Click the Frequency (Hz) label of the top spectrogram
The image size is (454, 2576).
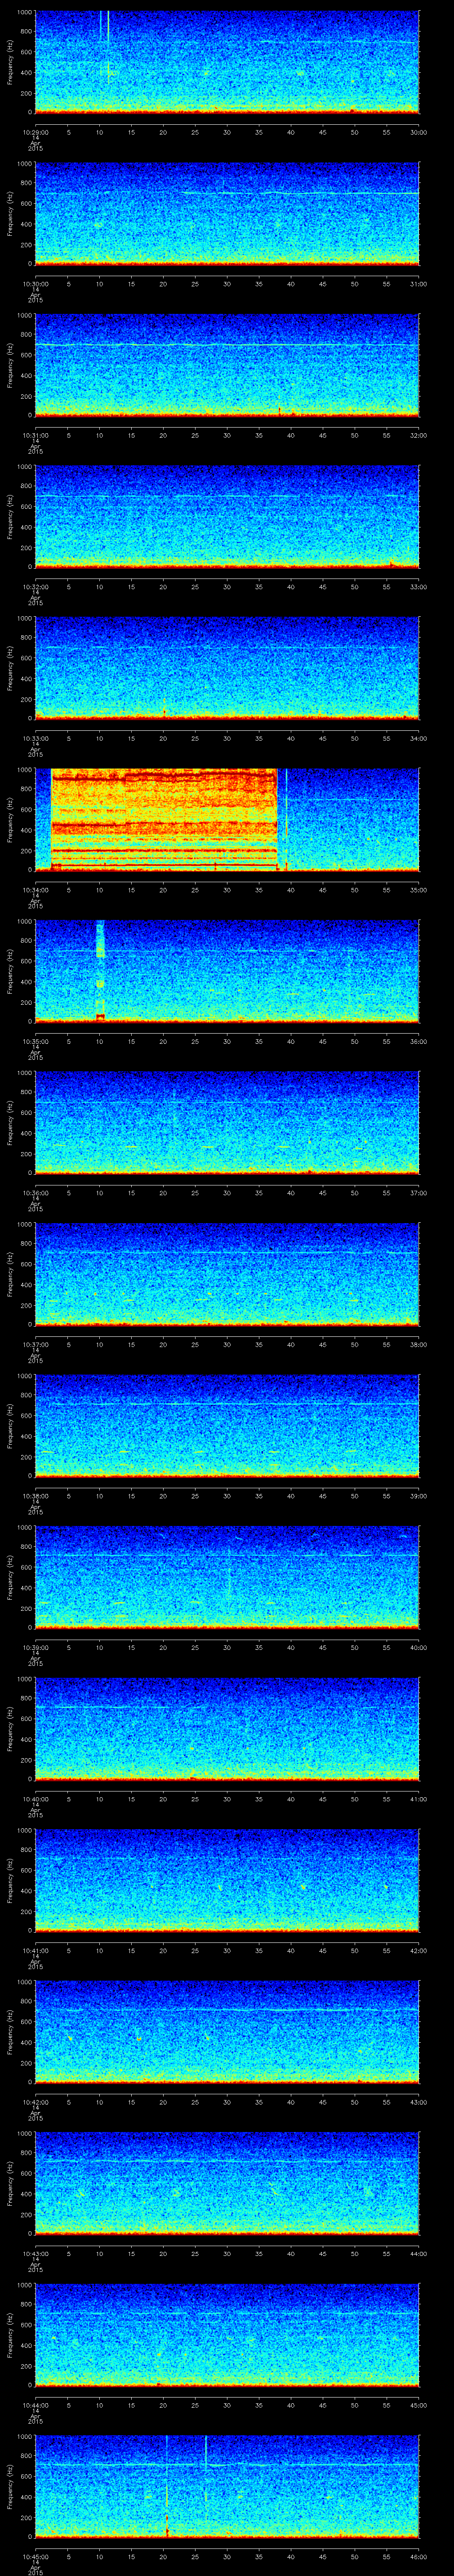pos(10,62)
